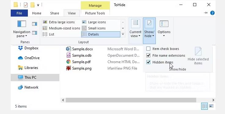225x114 pixels.
Task: Choose Medium-sized icons layout
Action: (62, 28)
